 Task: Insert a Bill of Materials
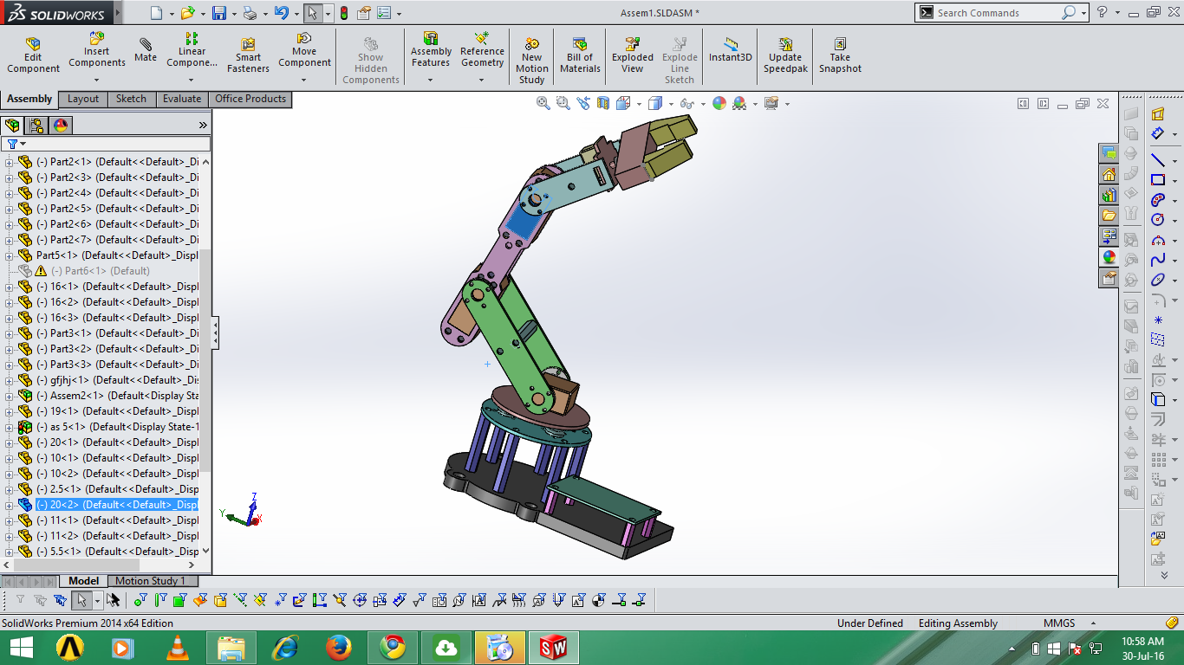(x=580, y=56)
